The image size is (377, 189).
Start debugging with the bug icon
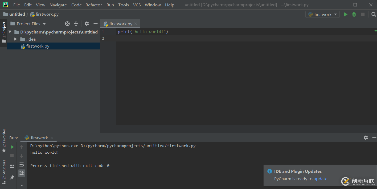click(x=354, y=14)
